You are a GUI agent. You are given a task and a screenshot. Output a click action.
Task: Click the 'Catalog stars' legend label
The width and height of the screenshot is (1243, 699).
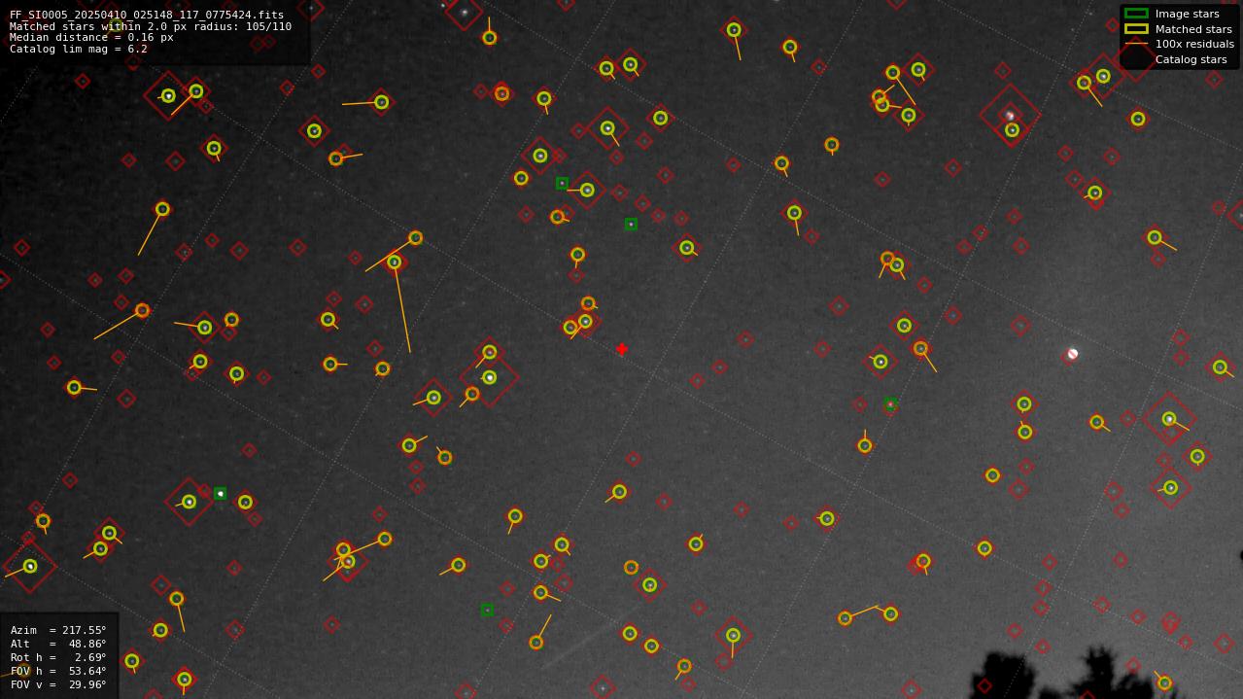point(1191,59)
